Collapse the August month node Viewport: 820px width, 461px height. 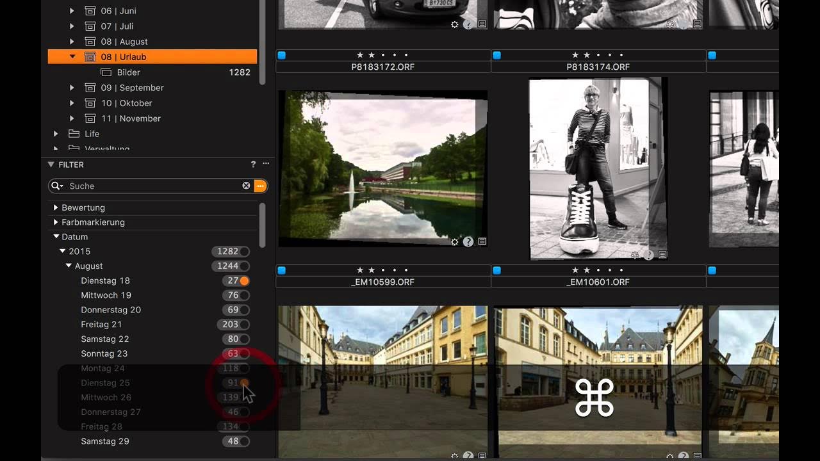[x=69, y=266]
